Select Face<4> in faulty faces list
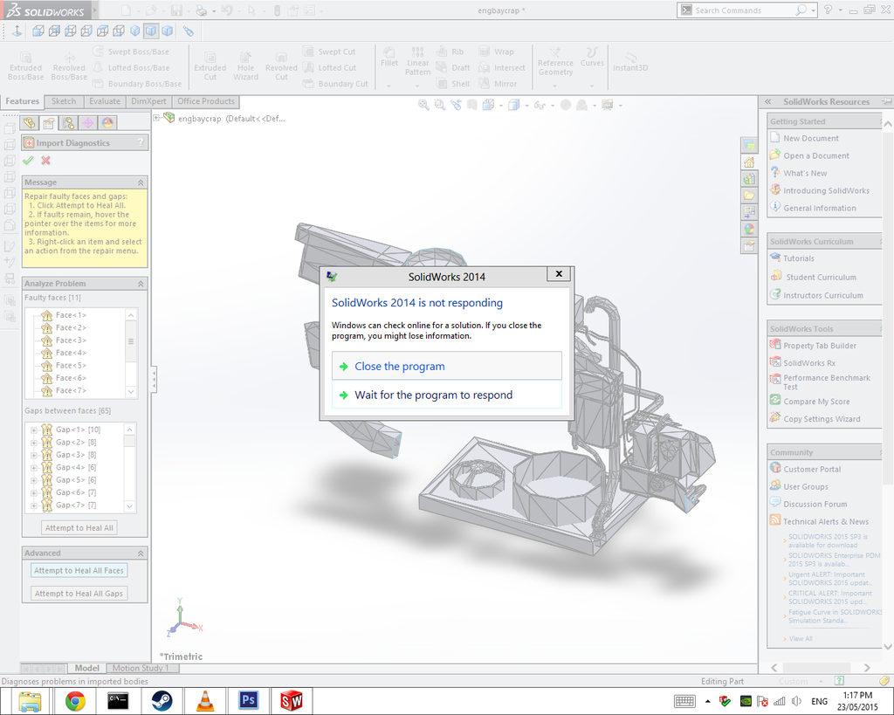This screenshot has height=715, width=894. tap(71, 353)
